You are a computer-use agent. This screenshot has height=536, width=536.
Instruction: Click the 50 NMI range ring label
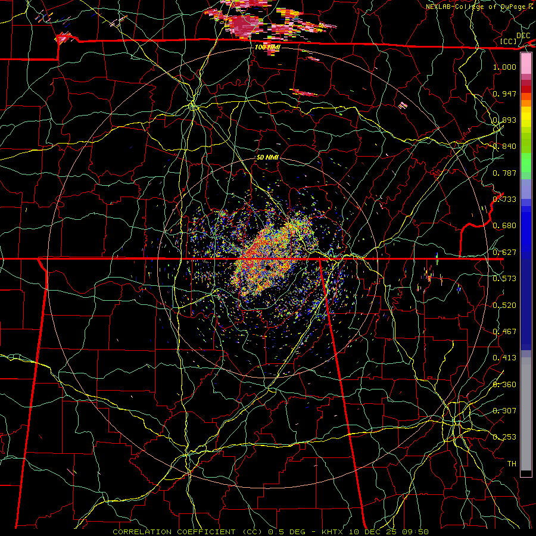coord(267,157)
